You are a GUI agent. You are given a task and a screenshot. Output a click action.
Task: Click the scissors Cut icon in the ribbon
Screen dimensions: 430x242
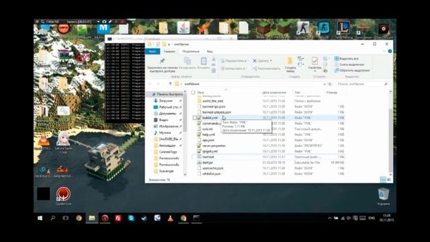(x=214, y=59)
